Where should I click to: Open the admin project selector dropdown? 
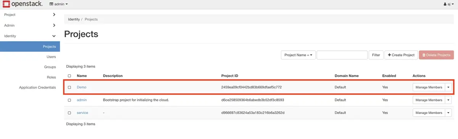click(x=59, y=4)
